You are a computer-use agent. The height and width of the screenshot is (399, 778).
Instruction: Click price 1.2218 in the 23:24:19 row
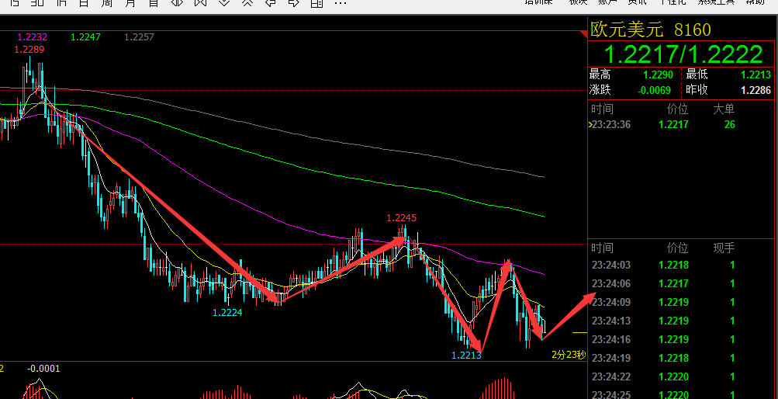point(673,358)
